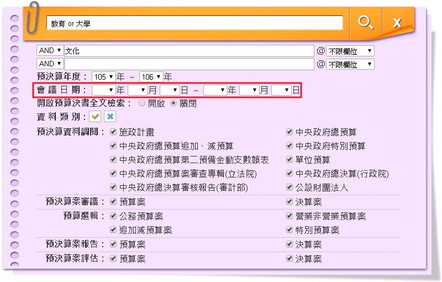
Task: Select the 開啟 radio button
Action: [x=142, y=103]
